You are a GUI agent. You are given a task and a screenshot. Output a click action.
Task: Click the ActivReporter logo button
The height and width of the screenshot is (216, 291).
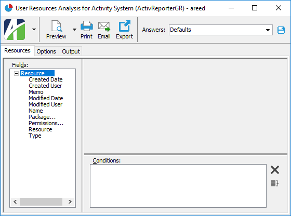tap(15, 30)
